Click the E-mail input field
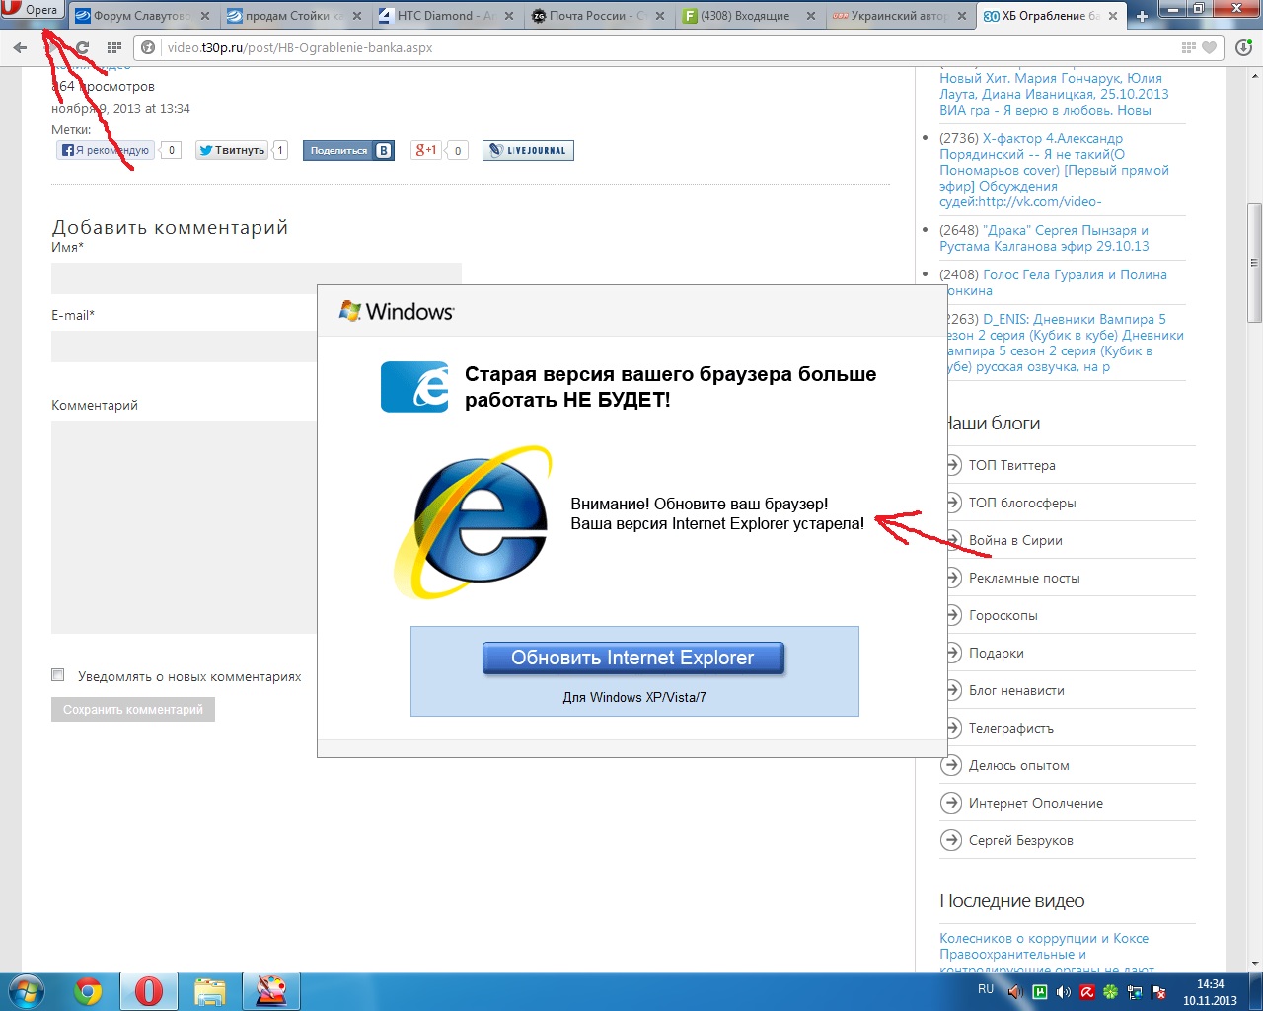 pos(185,347)
